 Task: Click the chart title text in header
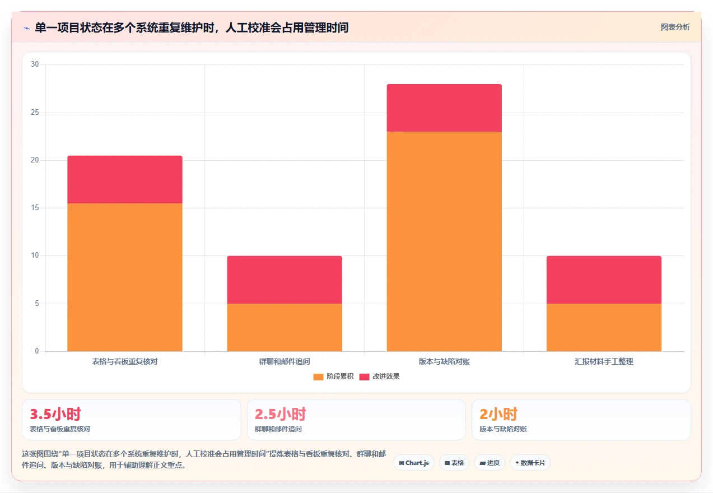[x=192, y=27]
